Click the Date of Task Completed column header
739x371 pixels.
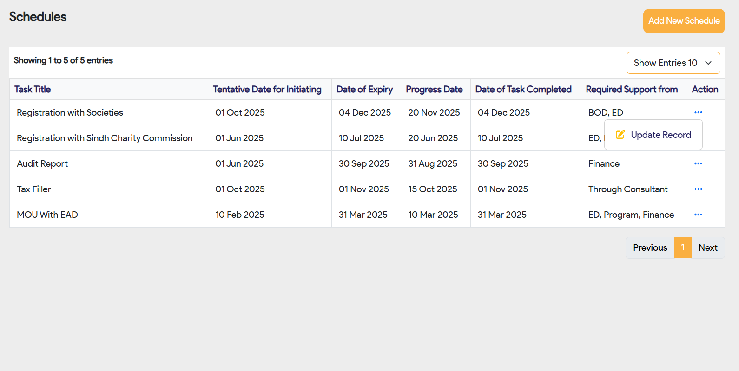(x=523, y=89)
